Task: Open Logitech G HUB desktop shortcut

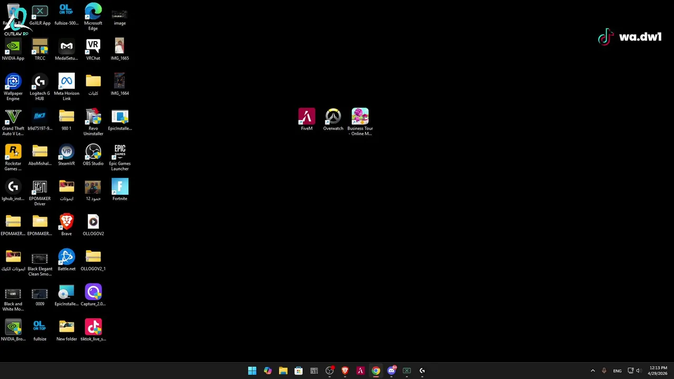Action: pos(40,87)
